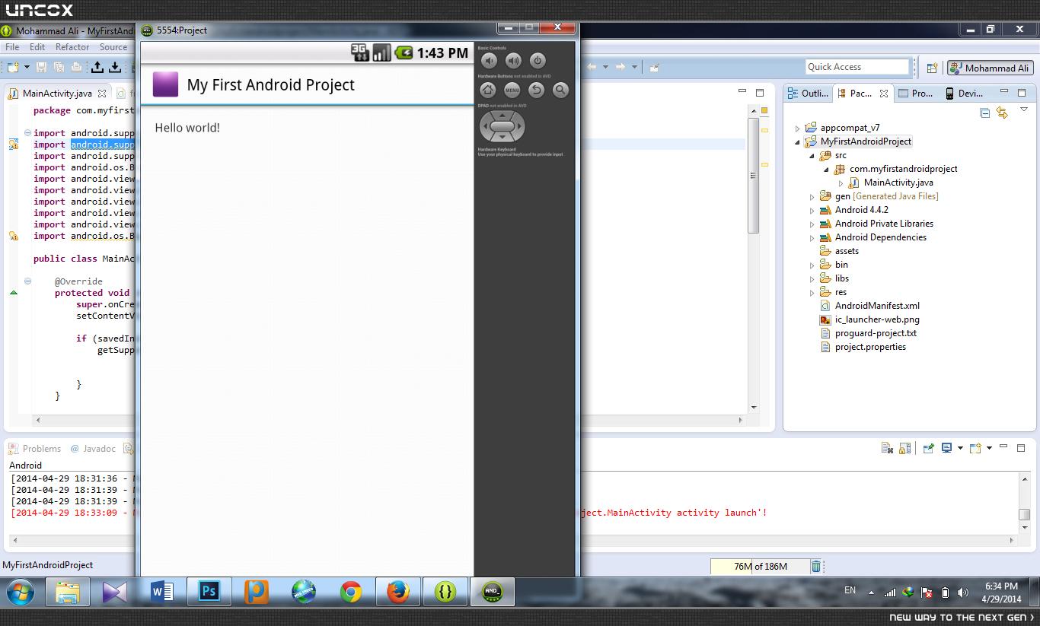1040x626 pixels.
Task: Collapse the src folder node
Action: 812,155
